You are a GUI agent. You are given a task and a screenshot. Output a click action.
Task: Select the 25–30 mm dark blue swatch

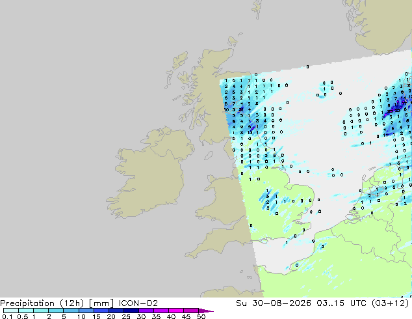pyautogui.click(x=131, y=311)
